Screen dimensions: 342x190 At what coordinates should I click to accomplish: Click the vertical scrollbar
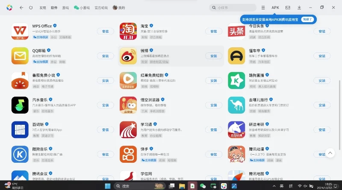(339, 115)
